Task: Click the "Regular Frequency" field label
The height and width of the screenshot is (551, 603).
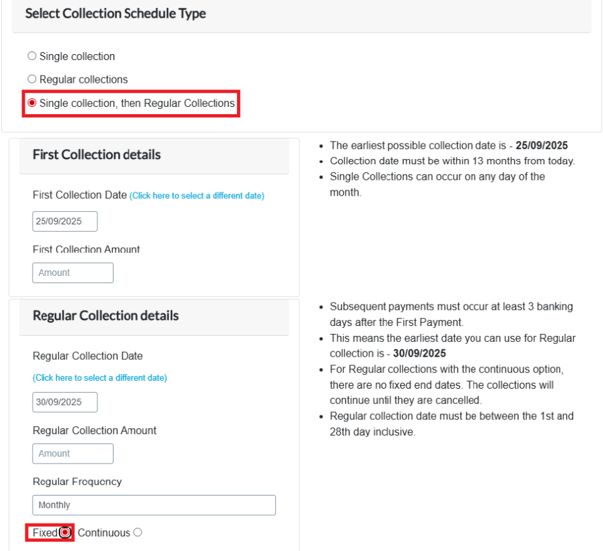Action: pos(77,482)
